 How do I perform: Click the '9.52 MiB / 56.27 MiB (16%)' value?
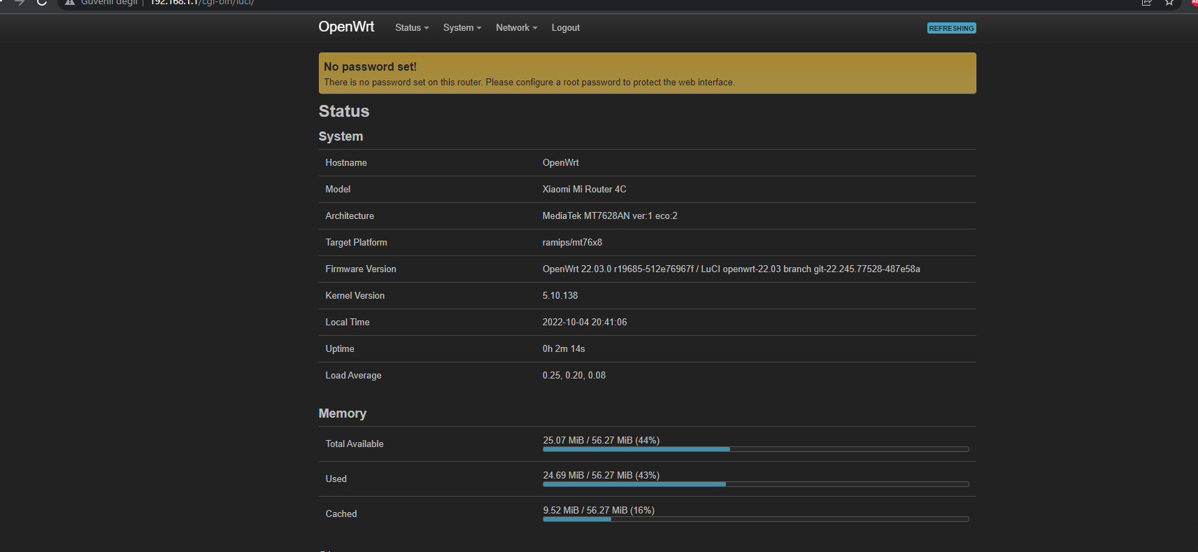599,511
